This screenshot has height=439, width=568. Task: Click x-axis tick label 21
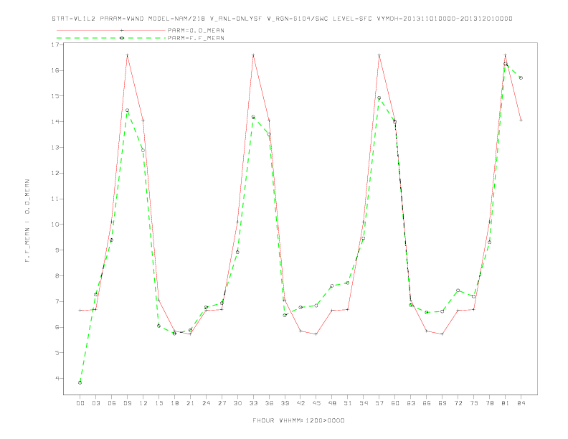(190, 403)
